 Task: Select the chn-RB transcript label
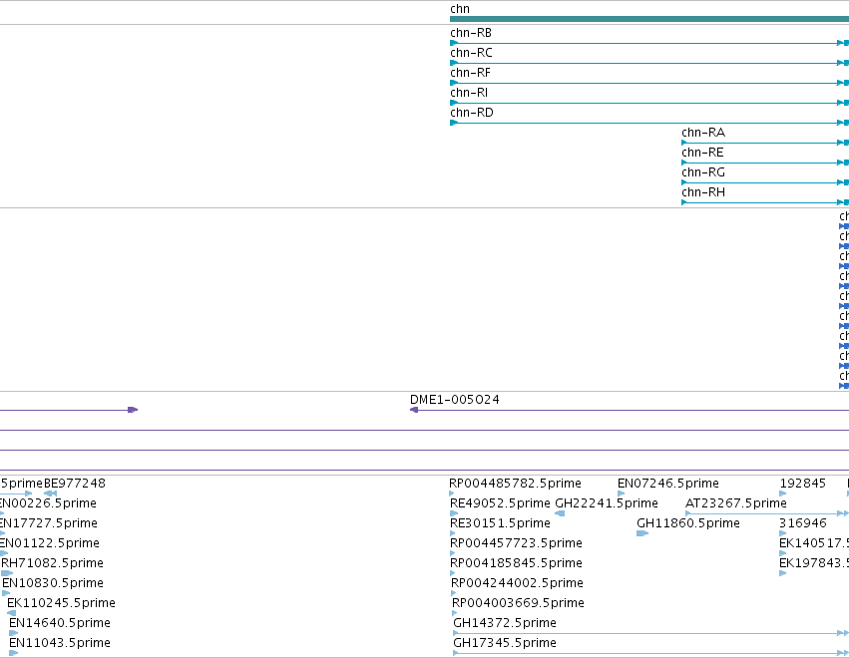pyautogui.click(x=471, y=33)
